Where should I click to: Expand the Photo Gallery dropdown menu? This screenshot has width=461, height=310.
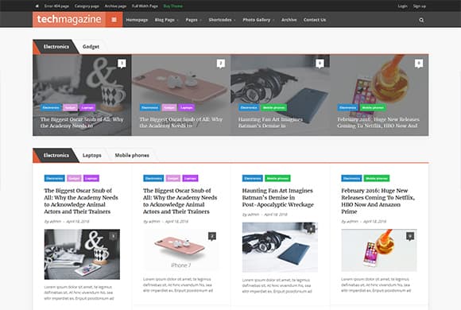point(258,20)
